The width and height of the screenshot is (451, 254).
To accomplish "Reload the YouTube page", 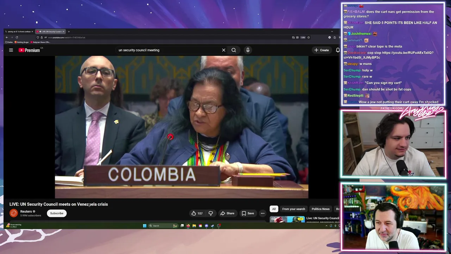I will 17,37.
